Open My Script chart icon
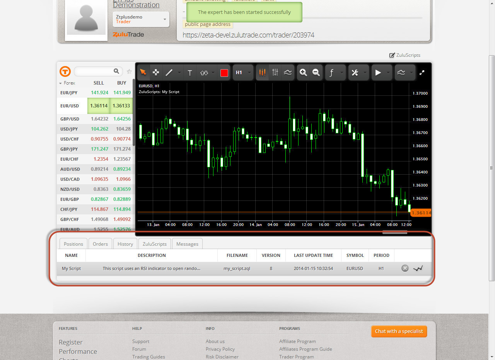 (x=418, y=268)
